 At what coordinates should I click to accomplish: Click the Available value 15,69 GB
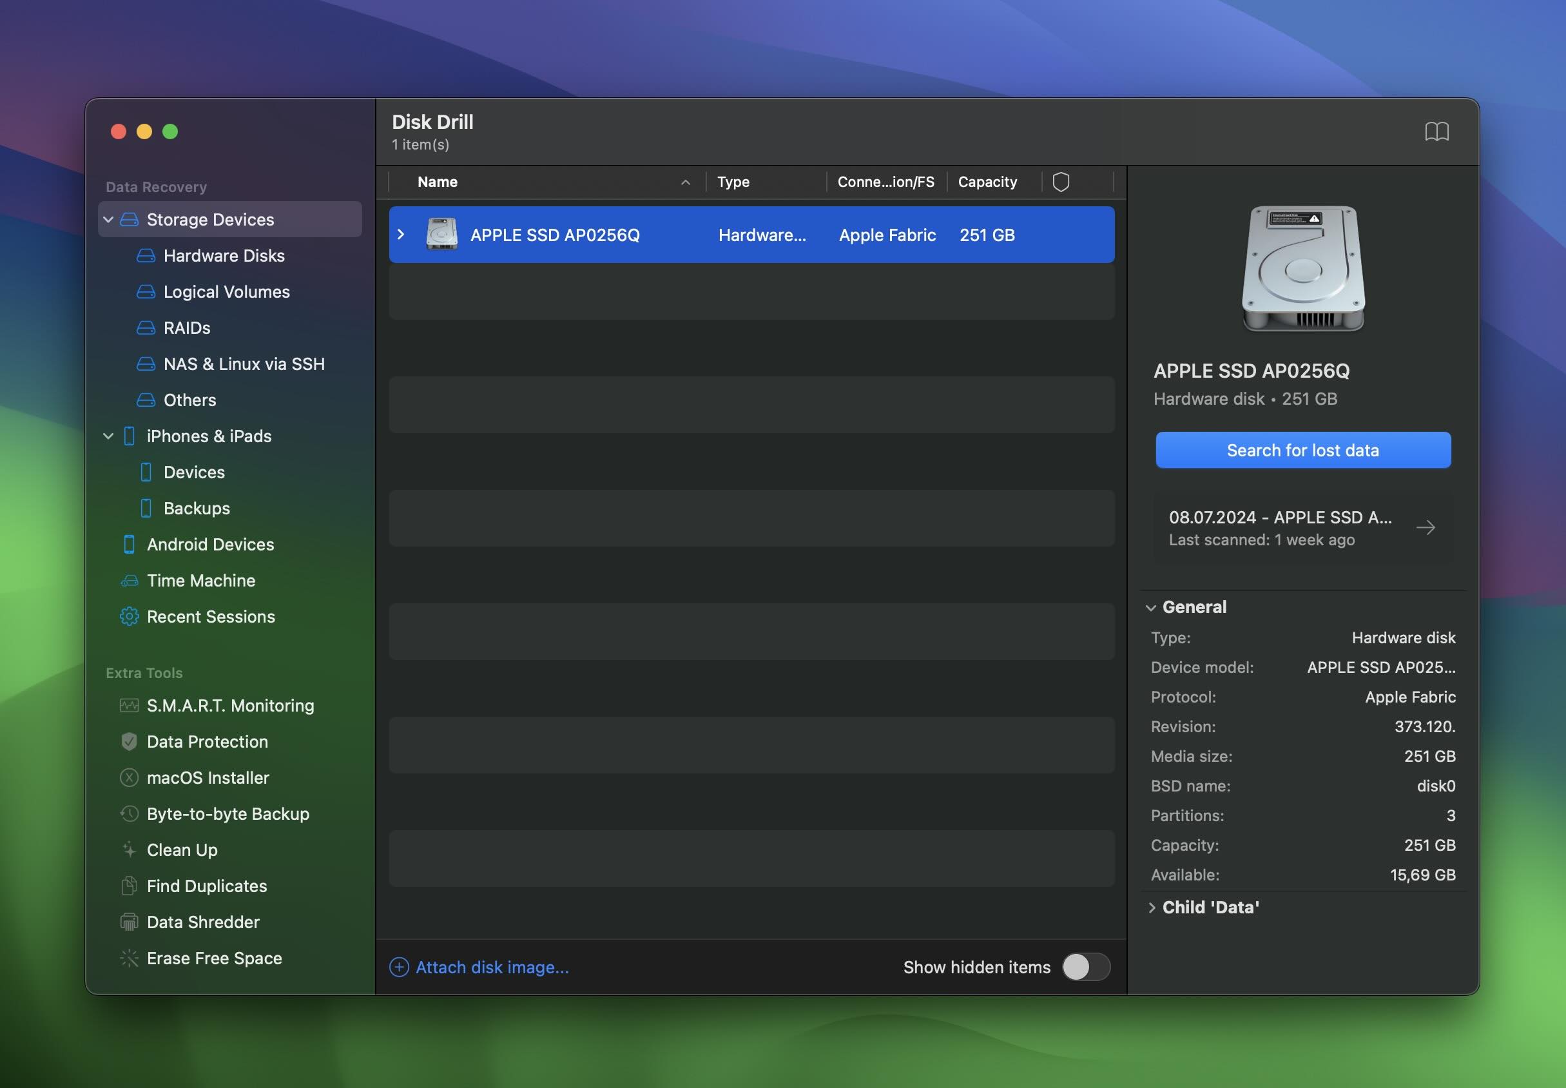[x=1423, y=875]
